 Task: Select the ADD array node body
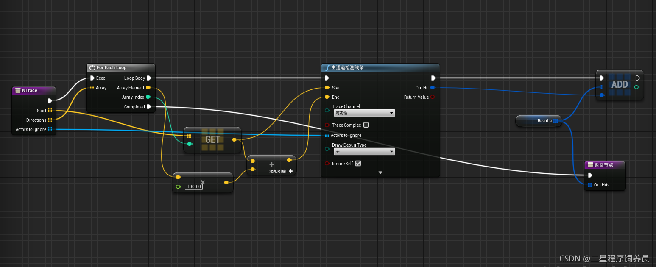coord(620,84)
